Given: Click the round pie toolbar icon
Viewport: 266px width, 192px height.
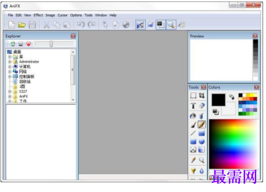Looking at the screenshot, I should point(126,25).
